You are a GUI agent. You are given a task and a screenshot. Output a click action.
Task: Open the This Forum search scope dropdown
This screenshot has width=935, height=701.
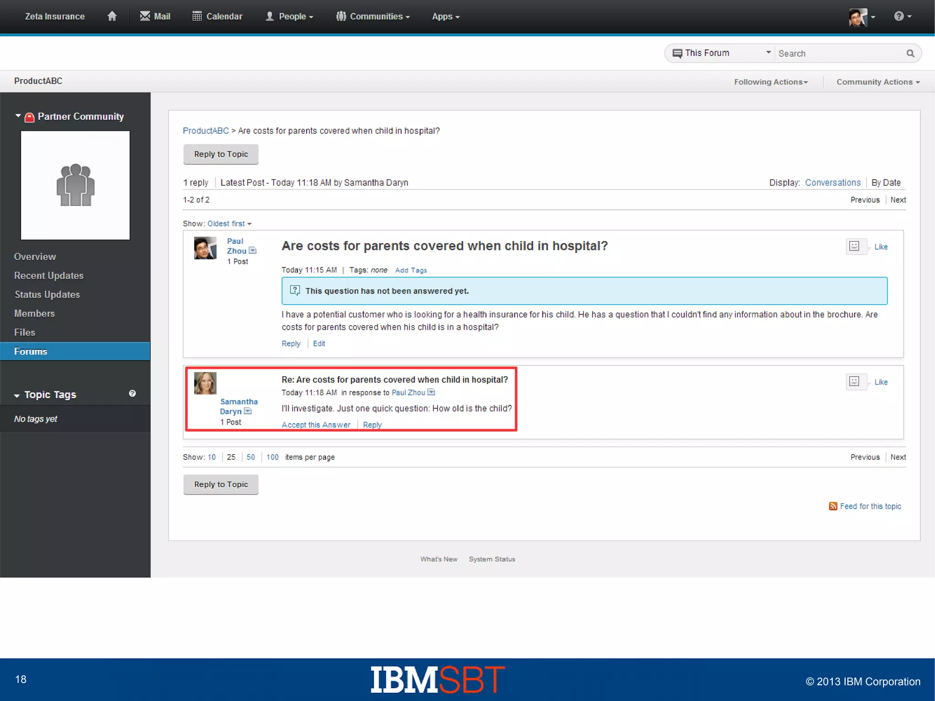point(722,53)
